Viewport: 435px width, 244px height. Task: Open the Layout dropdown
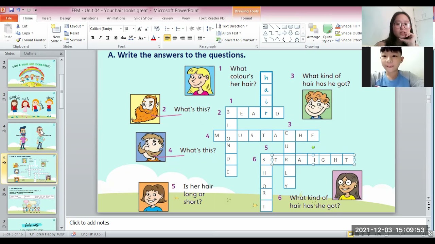tap(74, 26)
